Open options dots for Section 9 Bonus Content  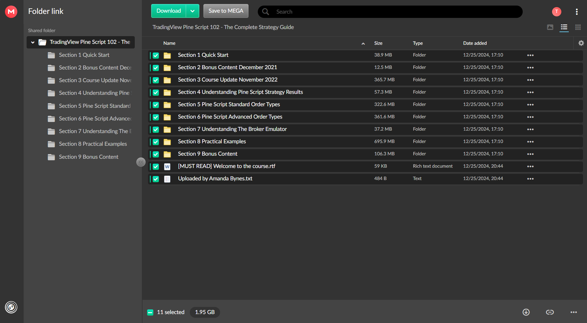530,154
